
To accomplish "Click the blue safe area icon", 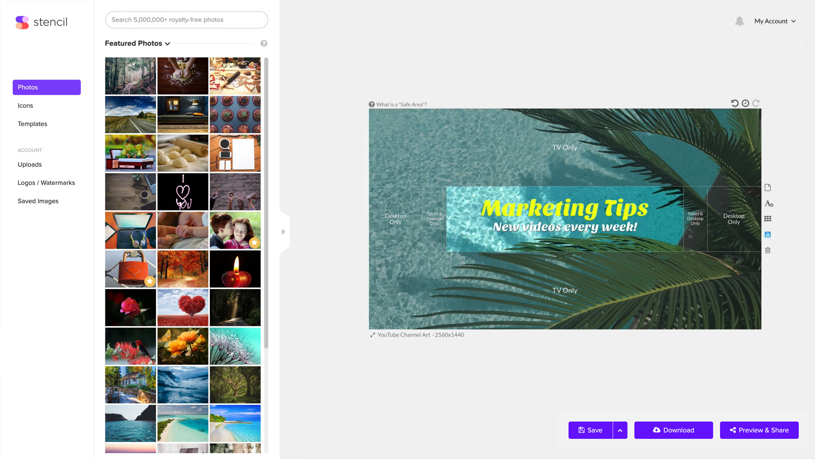I will [768, 235].
